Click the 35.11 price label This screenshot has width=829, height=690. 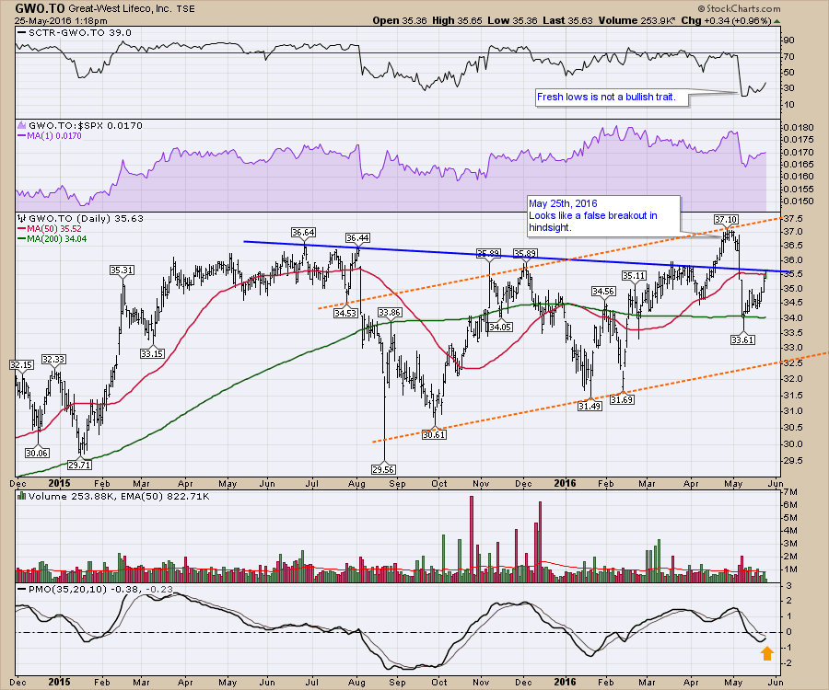(634, 276)
